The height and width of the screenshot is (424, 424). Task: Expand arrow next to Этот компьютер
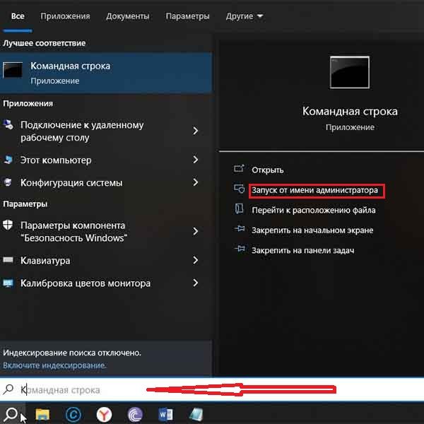[x=195, y=160]
